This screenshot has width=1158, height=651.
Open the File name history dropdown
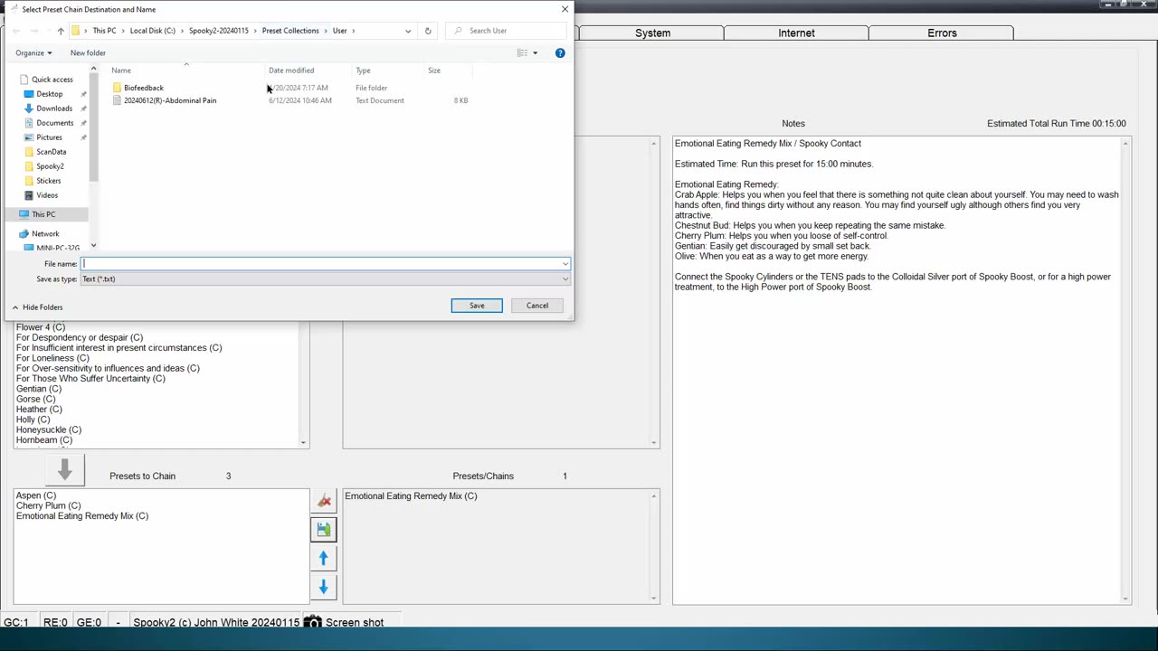(x=565, y=264)
